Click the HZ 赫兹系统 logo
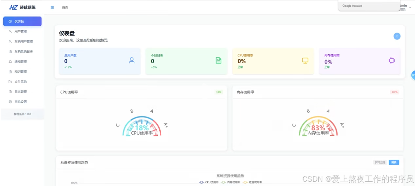 pos(22,7)
